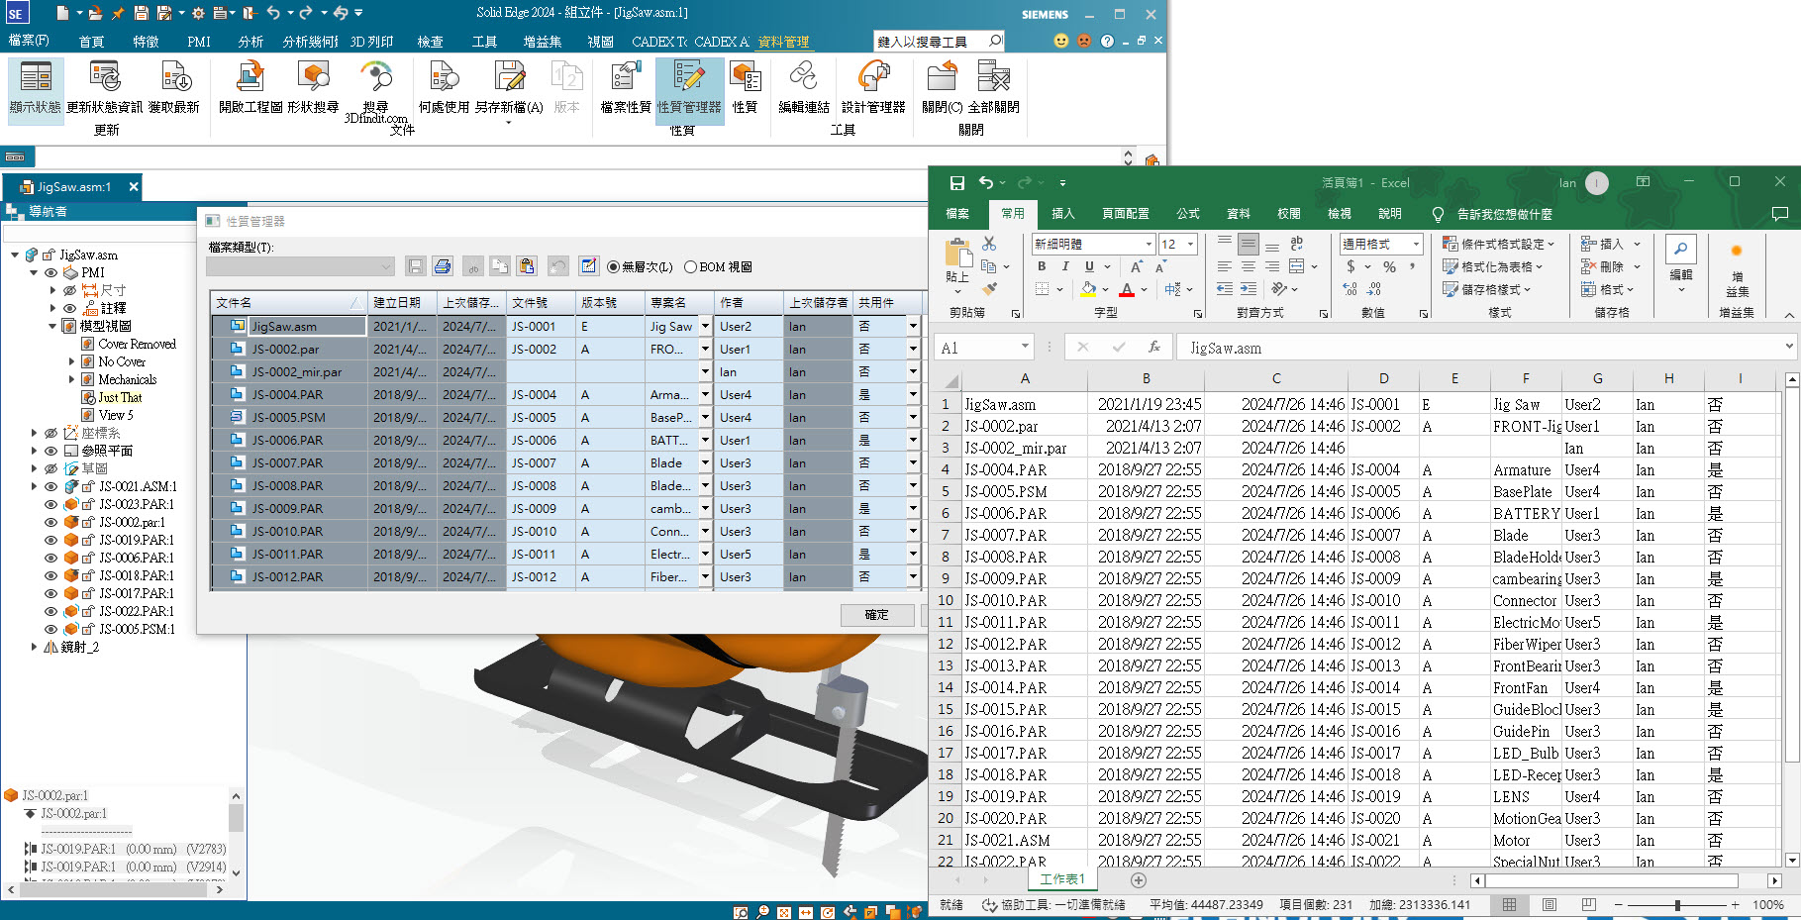The width and height of the screenshot is (1801, 920).
Task: Click Excel center align icon
Action: 1248,266
